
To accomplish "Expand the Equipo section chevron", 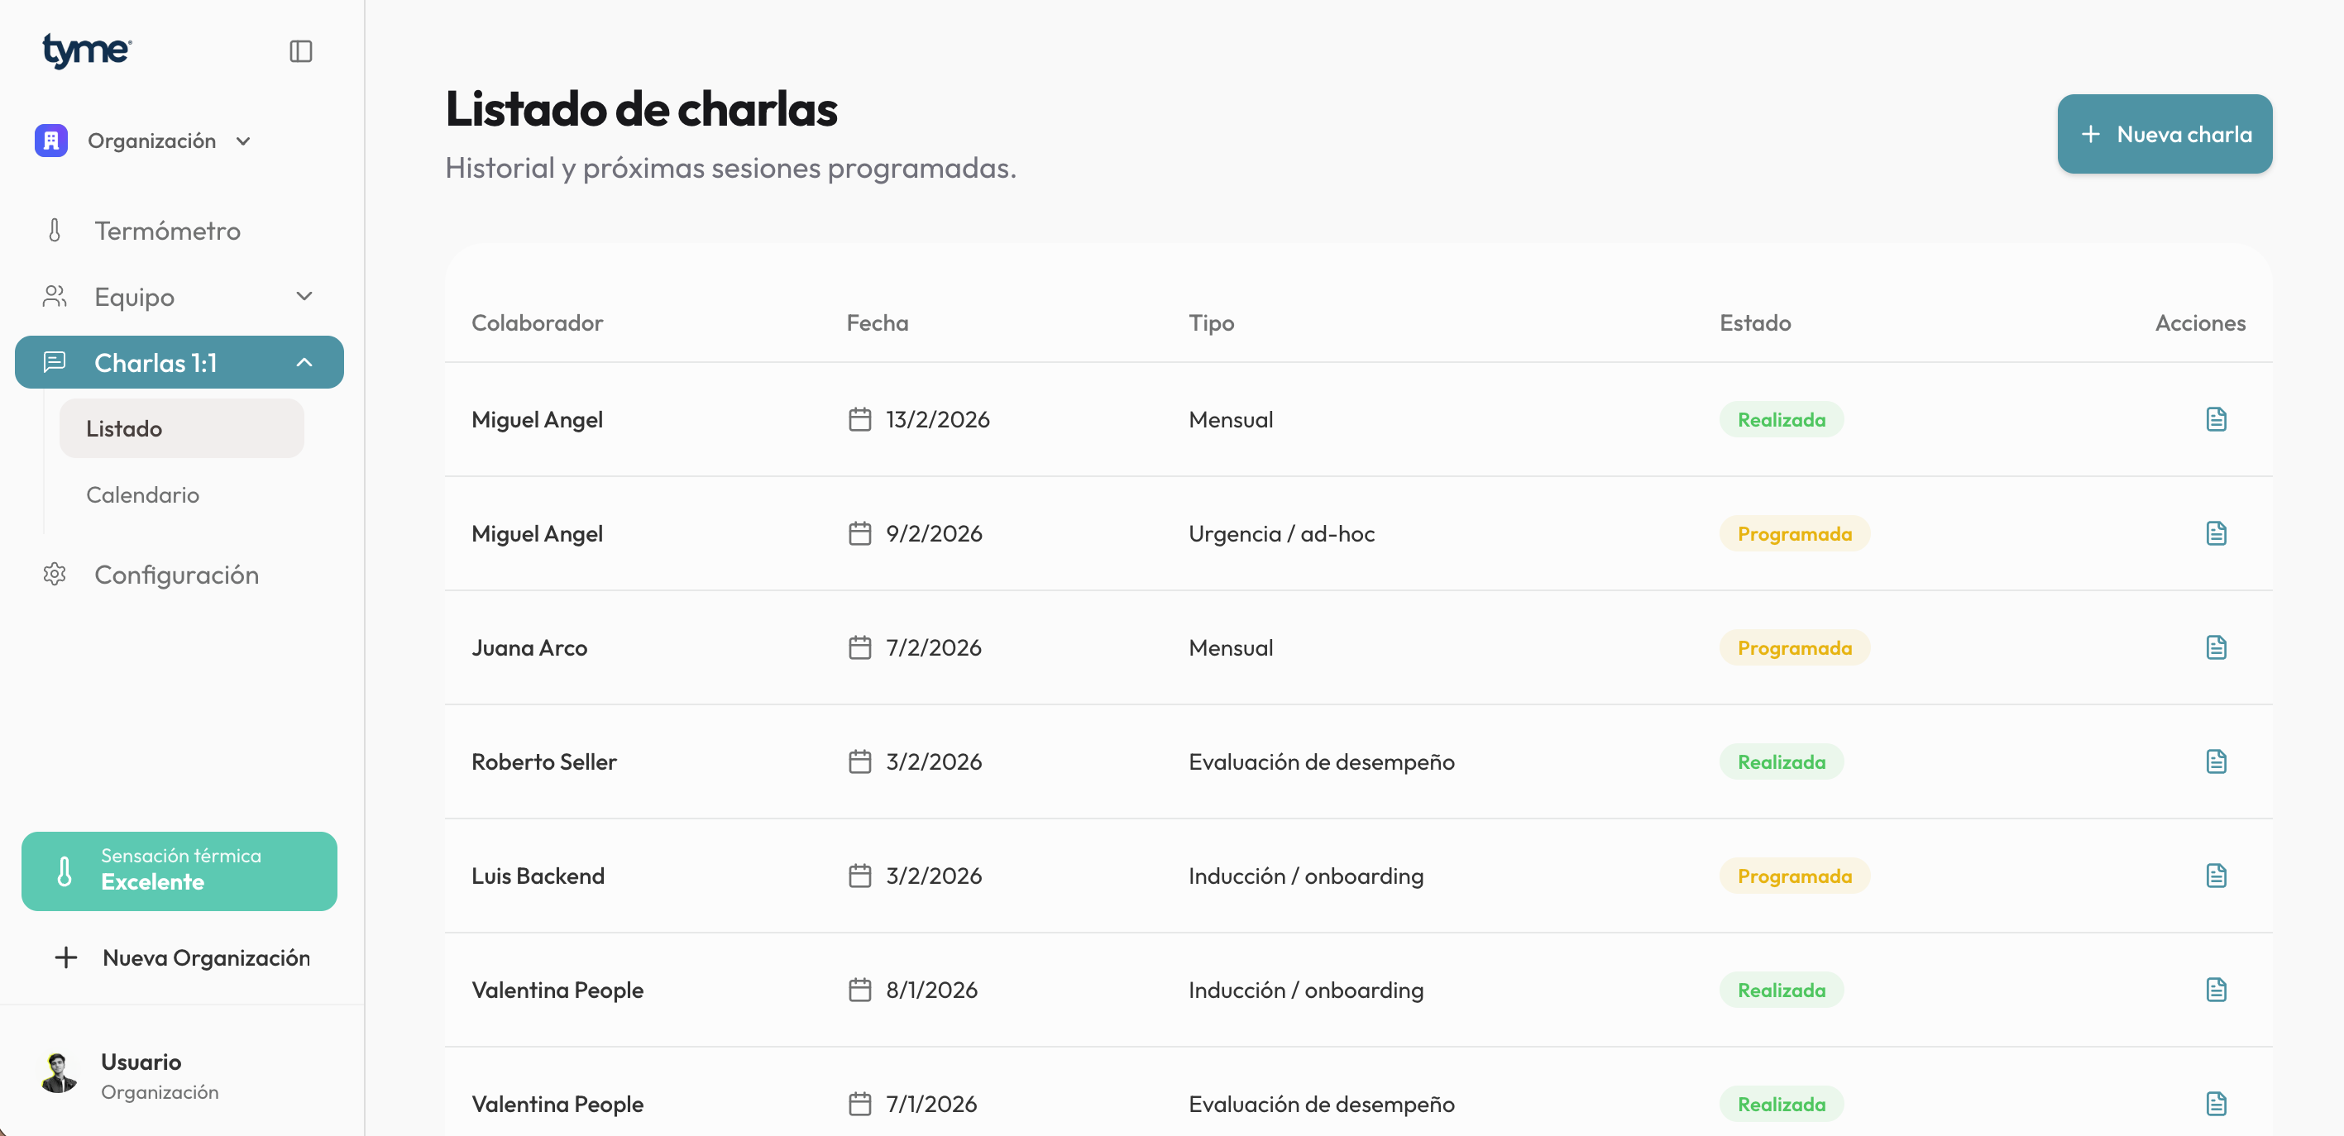I will click(304, 296).
